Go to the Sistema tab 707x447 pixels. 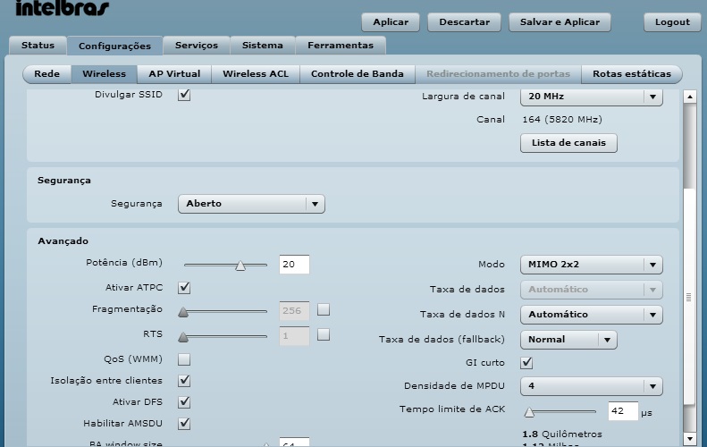click(263, 46)
